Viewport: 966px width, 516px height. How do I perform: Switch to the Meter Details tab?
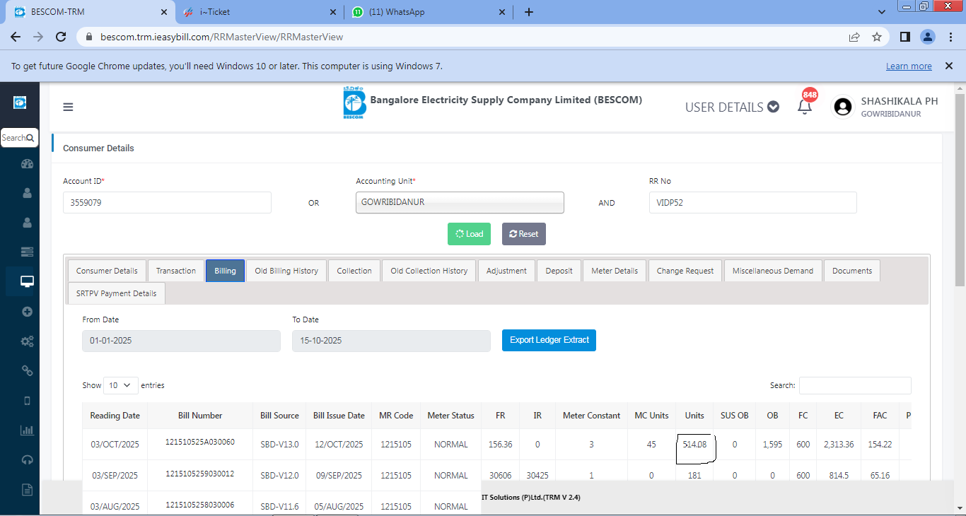[615, 271]
